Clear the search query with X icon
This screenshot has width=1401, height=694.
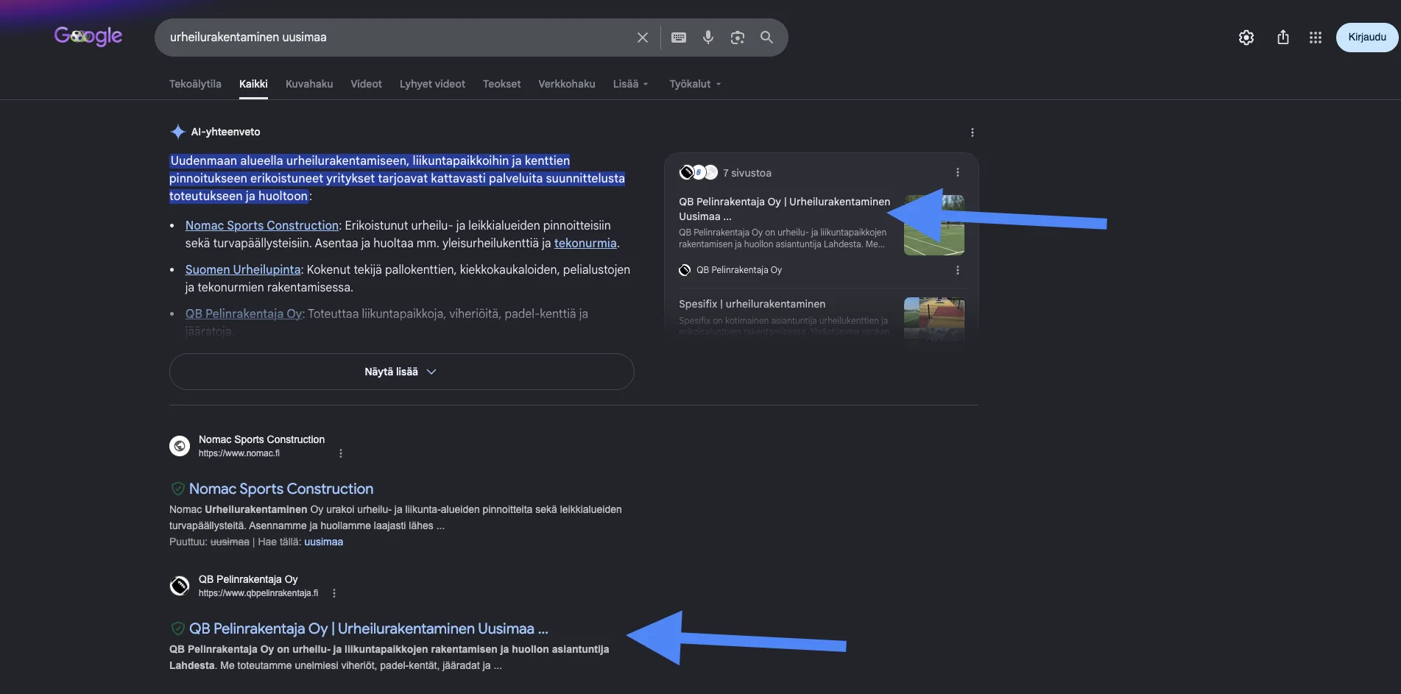643,38
